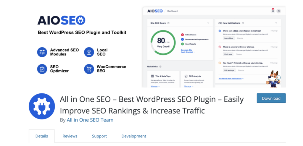
Task: Click the 'Advanced SEO Modules' label text
Action: (65, 52)
